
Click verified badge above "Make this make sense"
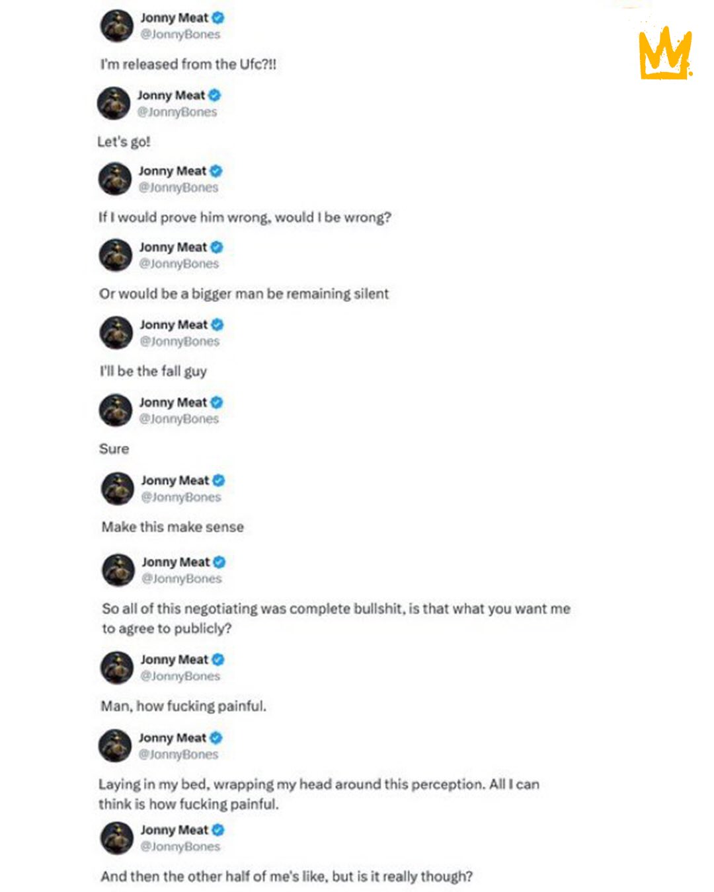pos(218,480)
